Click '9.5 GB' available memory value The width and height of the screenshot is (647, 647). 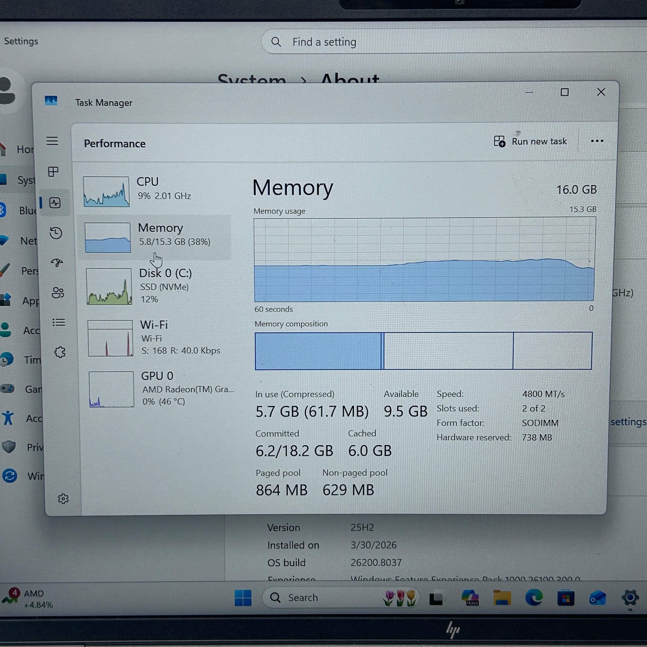tap(406, 411)
